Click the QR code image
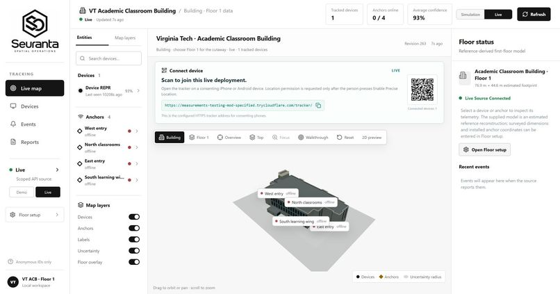This screenshot has width=560, height=294. (422, 90)
